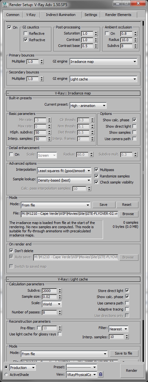This screenshot has height=382, width=148.
Task: Open Irradiance map Mode dropdown
Action: coord(56,205)
